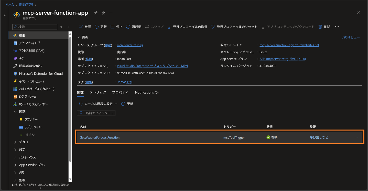Switch to the メトリック tab
The image size is (368, 191).
pyautogui.click(x=98, y=92)
